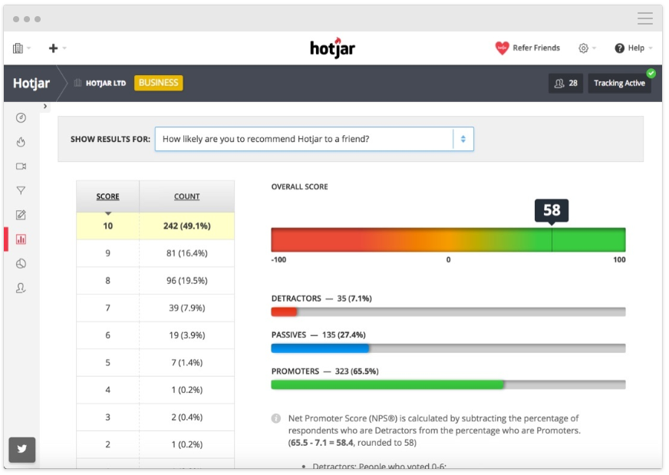Click count 81 (16.4%)
This screenshot has width=669, height=475.
(187, 253)
